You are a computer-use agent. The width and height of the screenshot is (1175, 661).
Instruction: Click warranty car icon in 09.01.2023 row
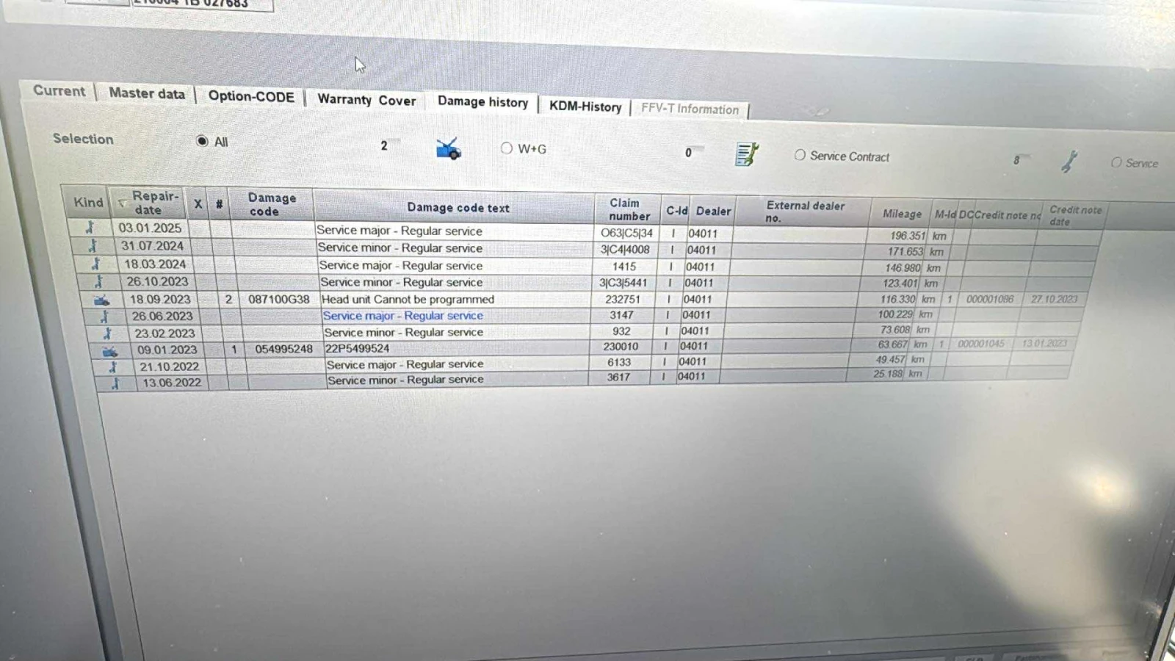pos(109,351)
